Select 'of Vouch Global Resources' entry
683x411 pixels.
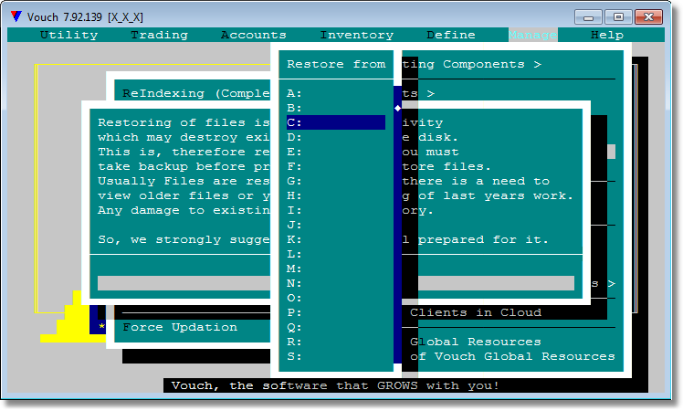tap(512, 356)
